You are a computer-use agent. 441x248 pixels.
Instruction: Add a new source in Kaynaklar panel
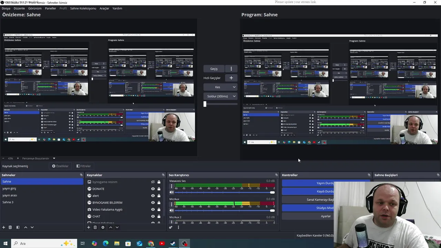[x=89, y=227]
